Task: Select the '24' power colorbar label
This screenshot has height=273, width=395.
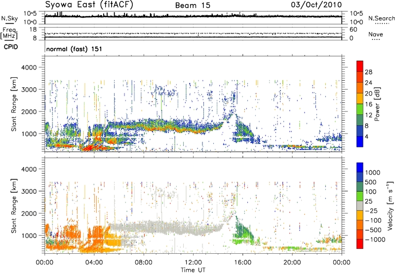Action: [368, 83]
